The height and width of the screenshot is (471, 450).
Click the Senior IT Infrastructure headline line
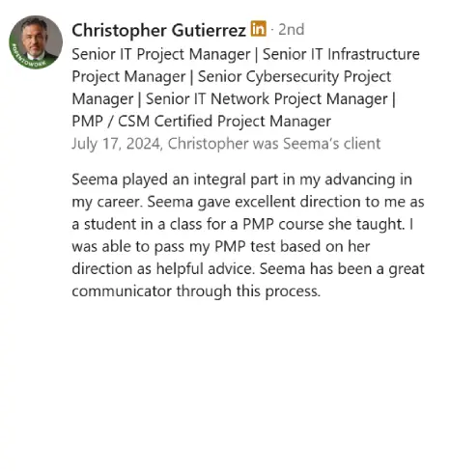341,54
